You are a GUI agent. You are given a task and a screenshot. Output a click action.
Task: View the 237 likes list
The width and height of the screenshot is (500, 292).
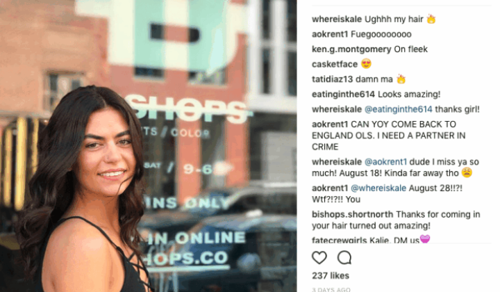click(331, 276)
